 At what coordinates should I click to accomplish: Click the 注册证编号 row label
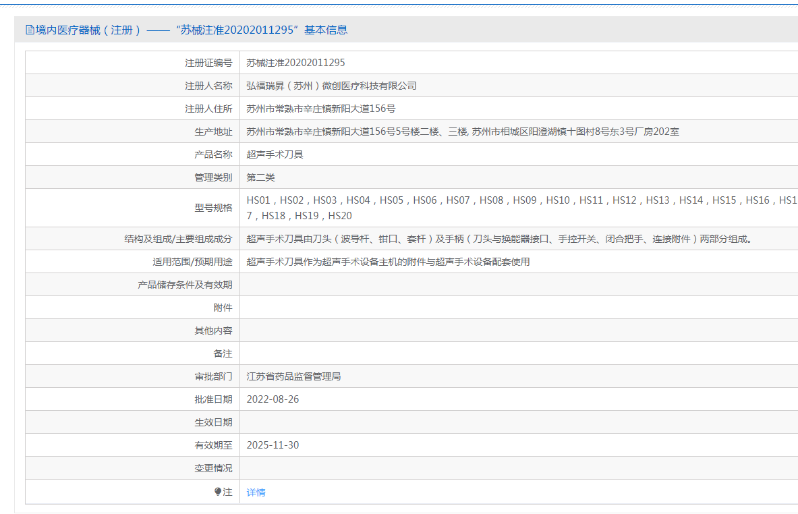(x=208, y=63)
